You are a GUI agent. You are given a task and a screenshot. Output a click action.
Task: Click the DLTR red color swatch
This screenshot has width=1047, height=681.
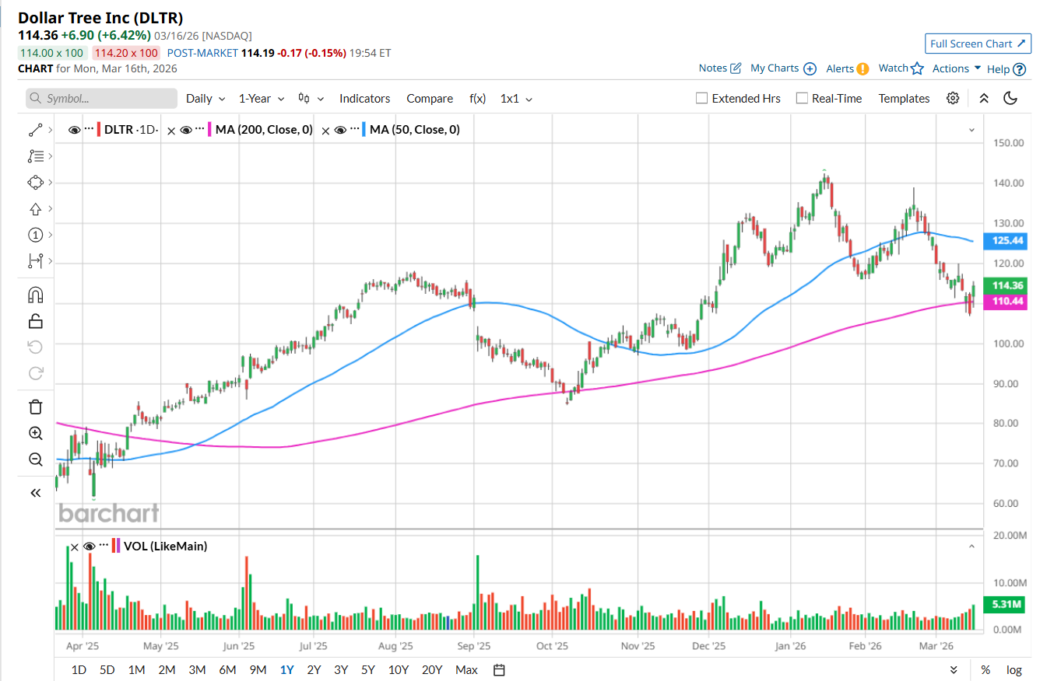pyautogui.click(x=99, y=130)
